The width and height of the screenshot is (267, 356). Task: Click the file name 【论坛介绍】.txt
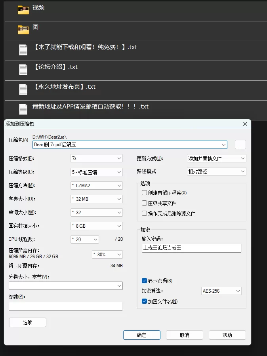55,67
